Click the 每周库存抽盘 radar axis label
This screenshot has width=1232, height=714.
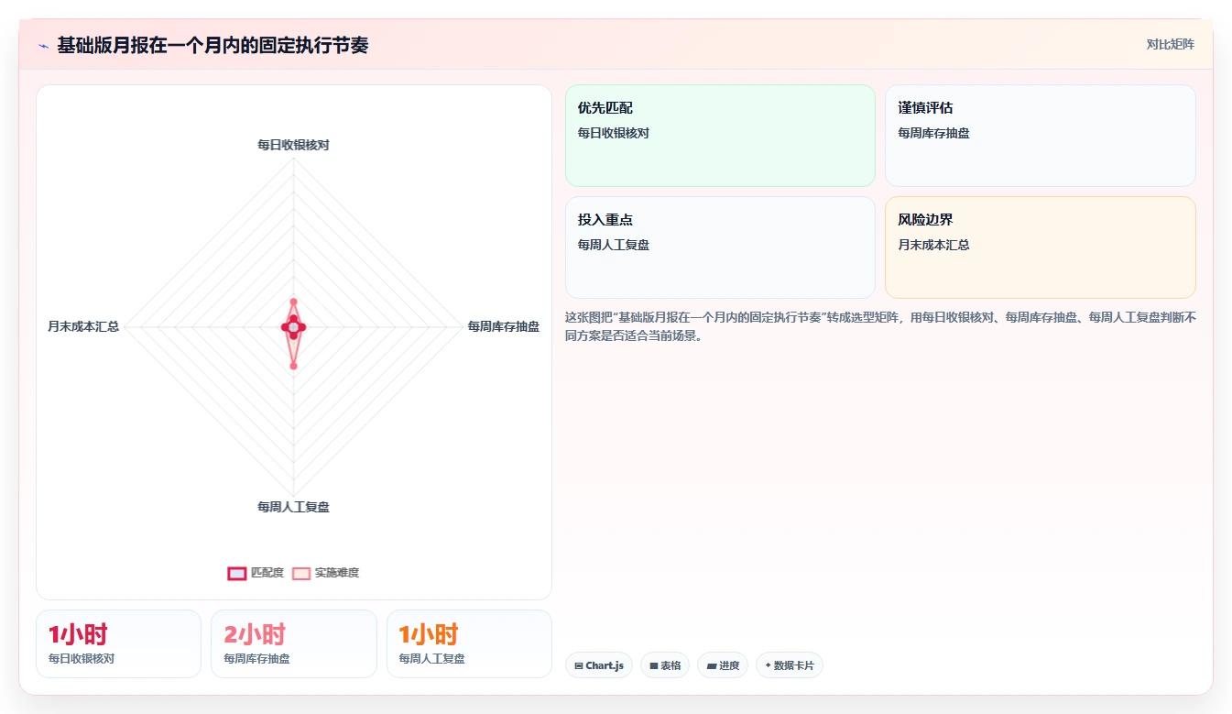tap(504, 326)
